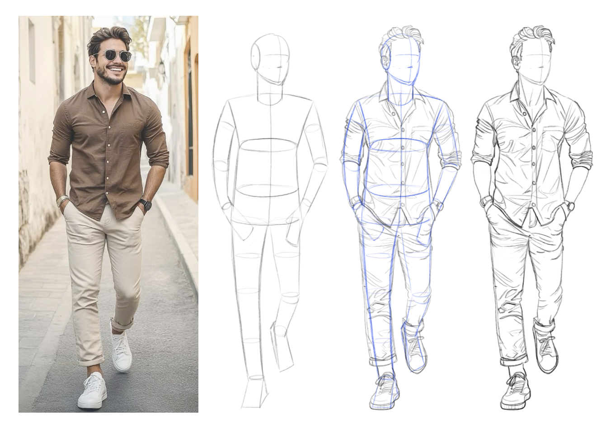
Task: Click the black wristwatch in the reference photo
Action: click(x=146, y=204)
